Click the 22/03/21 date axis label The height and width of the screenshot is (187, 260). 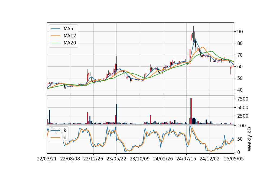click(47, 159)
